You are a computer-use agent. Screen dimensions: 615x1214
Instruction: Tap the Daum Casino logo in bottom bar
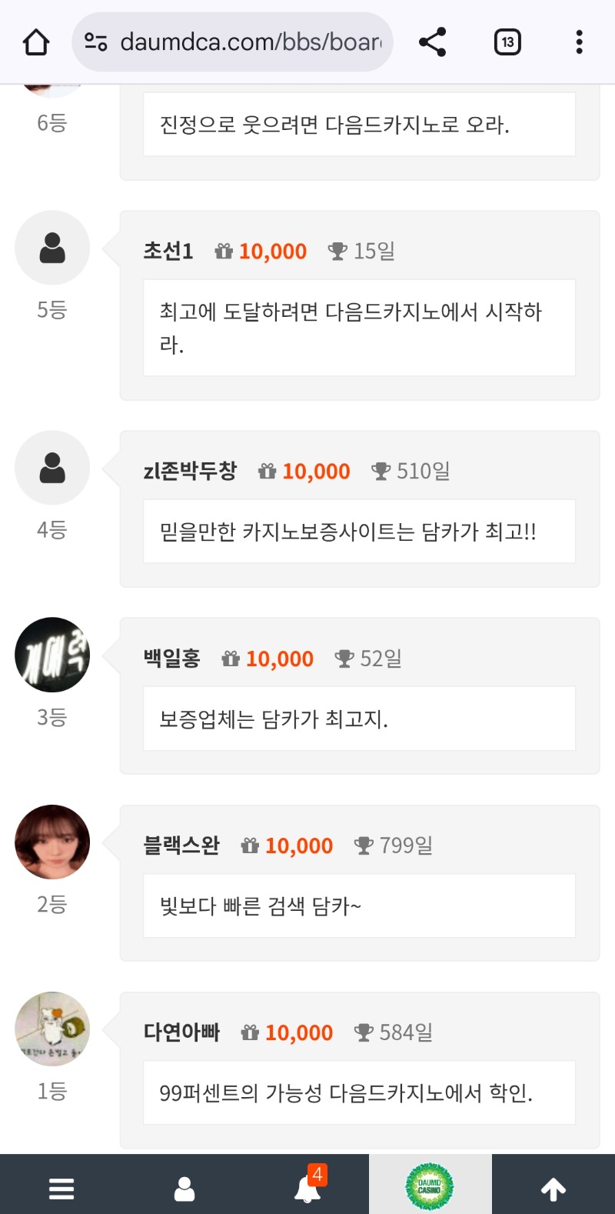tap(430, 1187)
